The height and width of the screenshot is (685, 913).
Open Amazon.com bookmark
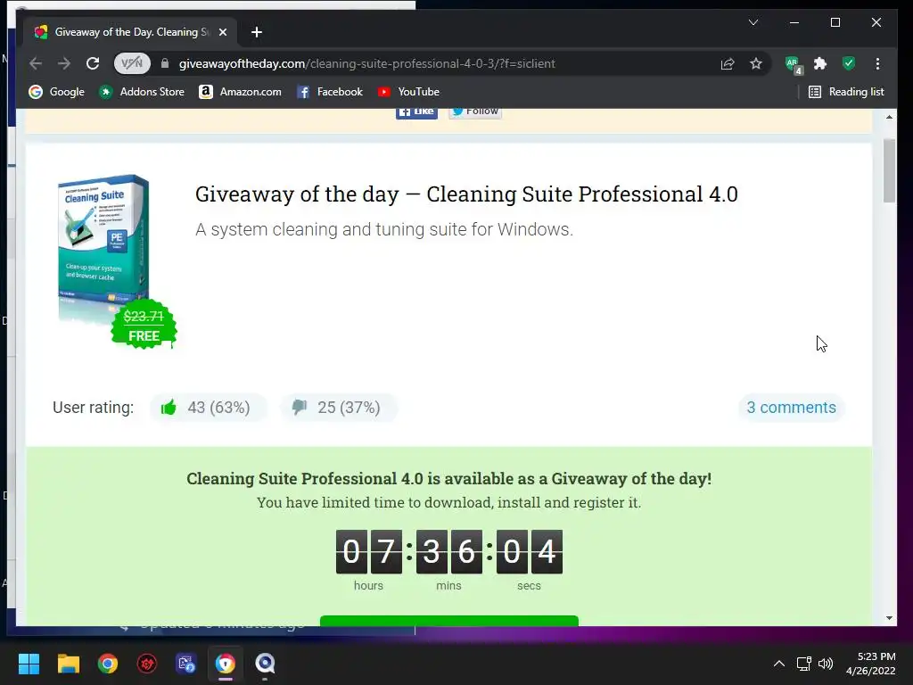coord(240,92)
